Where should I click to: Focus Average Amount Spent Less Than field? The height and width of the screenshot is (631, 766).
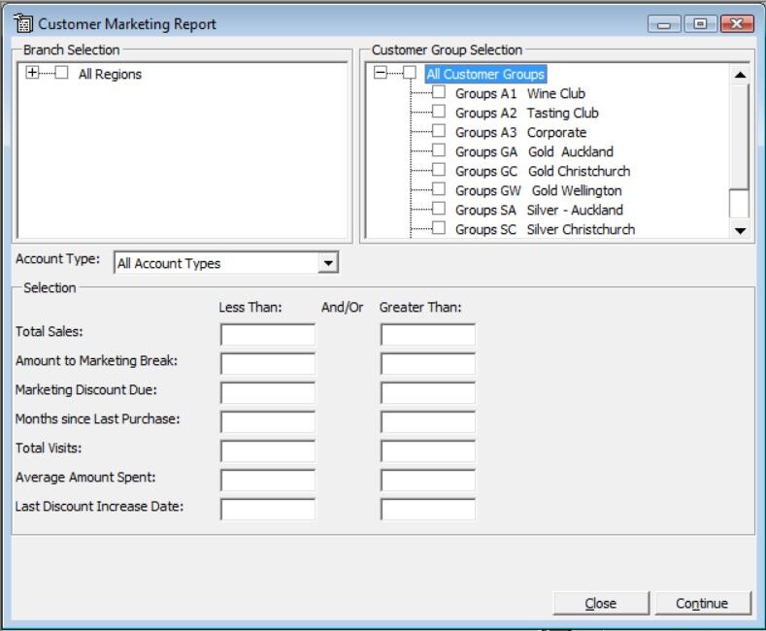(x=268, y=481)
